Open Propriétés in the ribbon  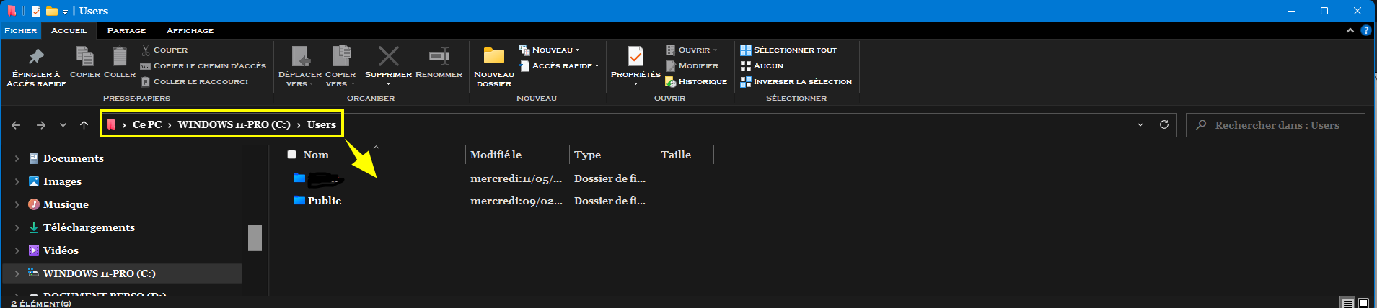click(x=635, y=66)
